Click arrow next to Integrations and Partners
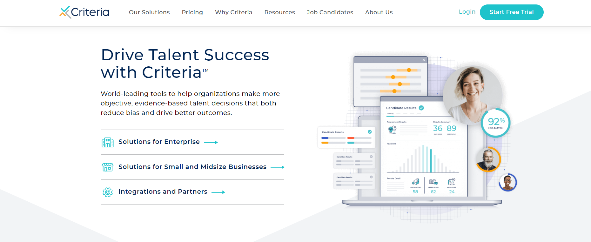The width and height of the screenshot is (591, 242). click(218, 192)
